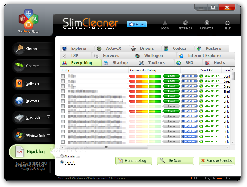
Task: Select the Expert radio button
Action: (62, 162)
